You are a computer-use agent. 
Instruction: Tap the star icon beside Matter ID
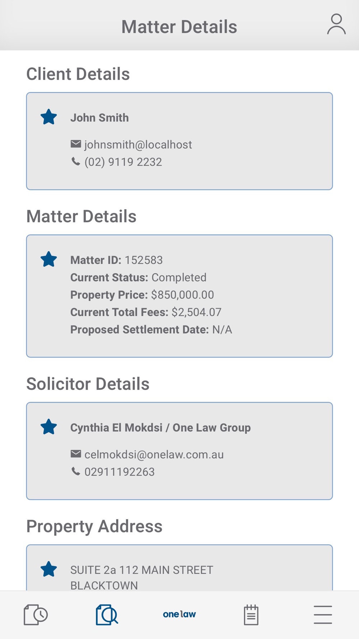pos(49,259)
